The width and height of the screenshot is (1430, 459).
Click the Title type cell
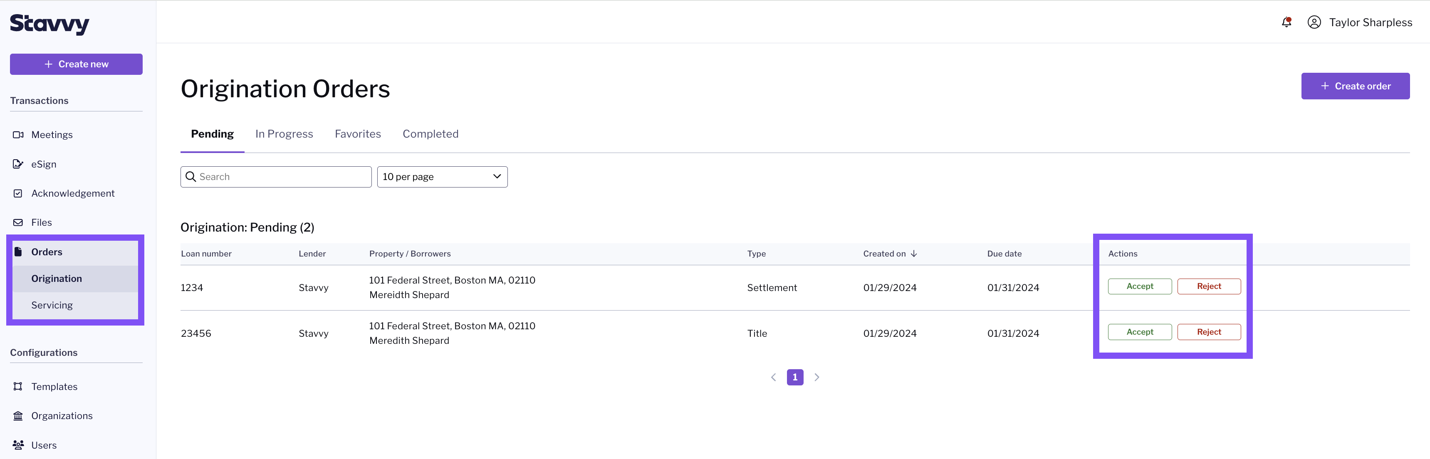click(x=757, y=333)
